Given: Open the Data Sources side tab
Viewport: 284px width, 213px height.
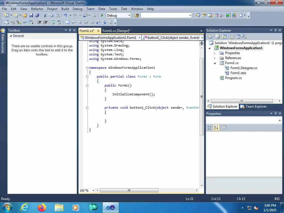Looking at the screenshot, I should pyautogui.click(x=2, y=41).
